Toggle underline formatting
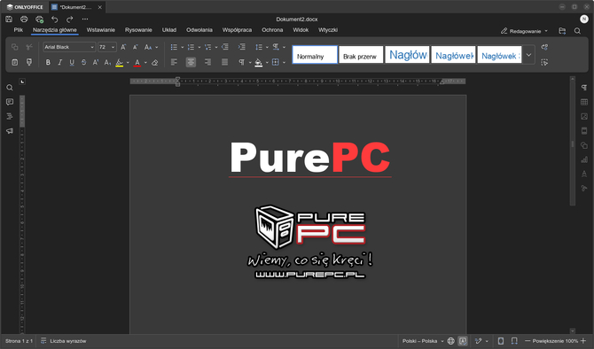The image size is (594, 349). click(72, 63)
